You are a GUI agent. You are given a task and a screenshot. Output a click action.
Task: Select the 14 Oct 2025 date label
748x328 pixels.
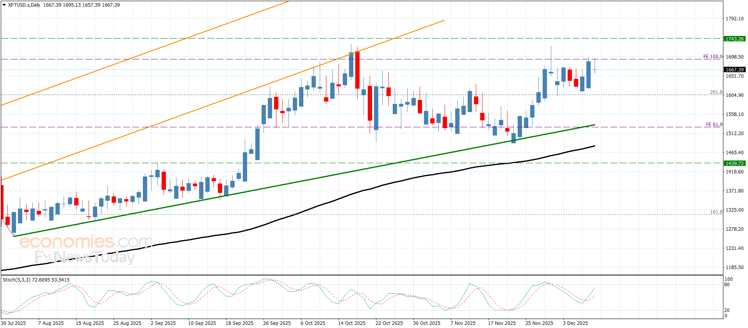352,323
